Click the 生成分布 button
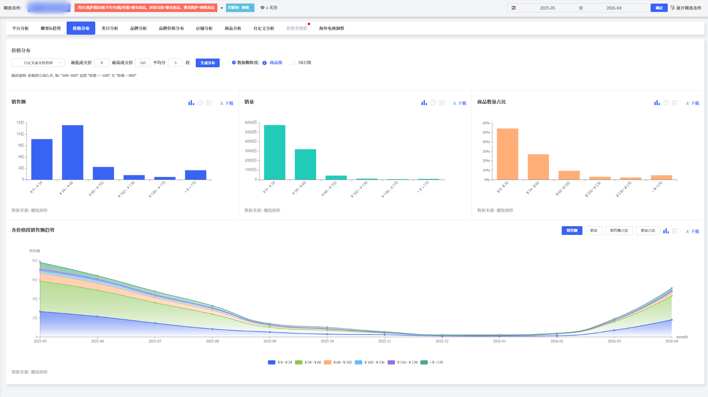The width and height of the screenshot is (708, 397). (x=208, y=63)
